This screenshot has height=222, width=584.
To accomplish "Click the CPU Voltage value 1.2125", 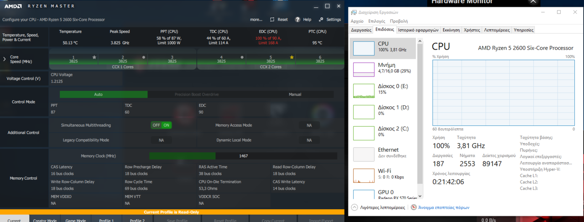I will (57, 82).
